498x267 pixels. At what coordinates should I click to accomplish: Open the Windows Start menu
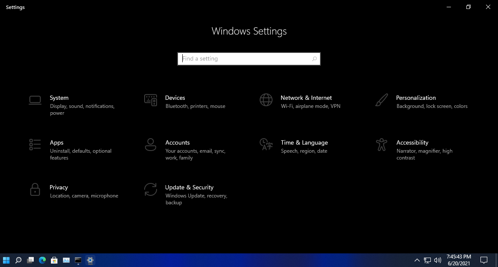pyautogui.click(x=6, y=260)
